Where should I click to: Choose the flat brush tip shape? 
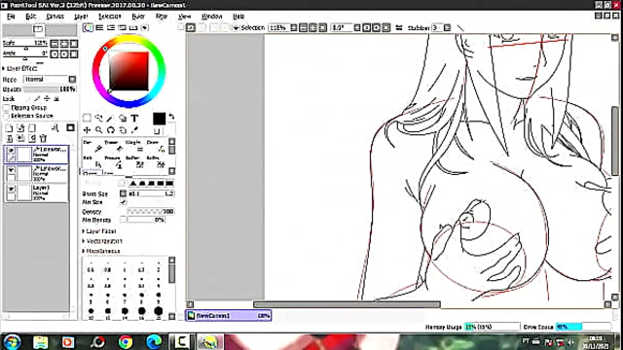168,183
